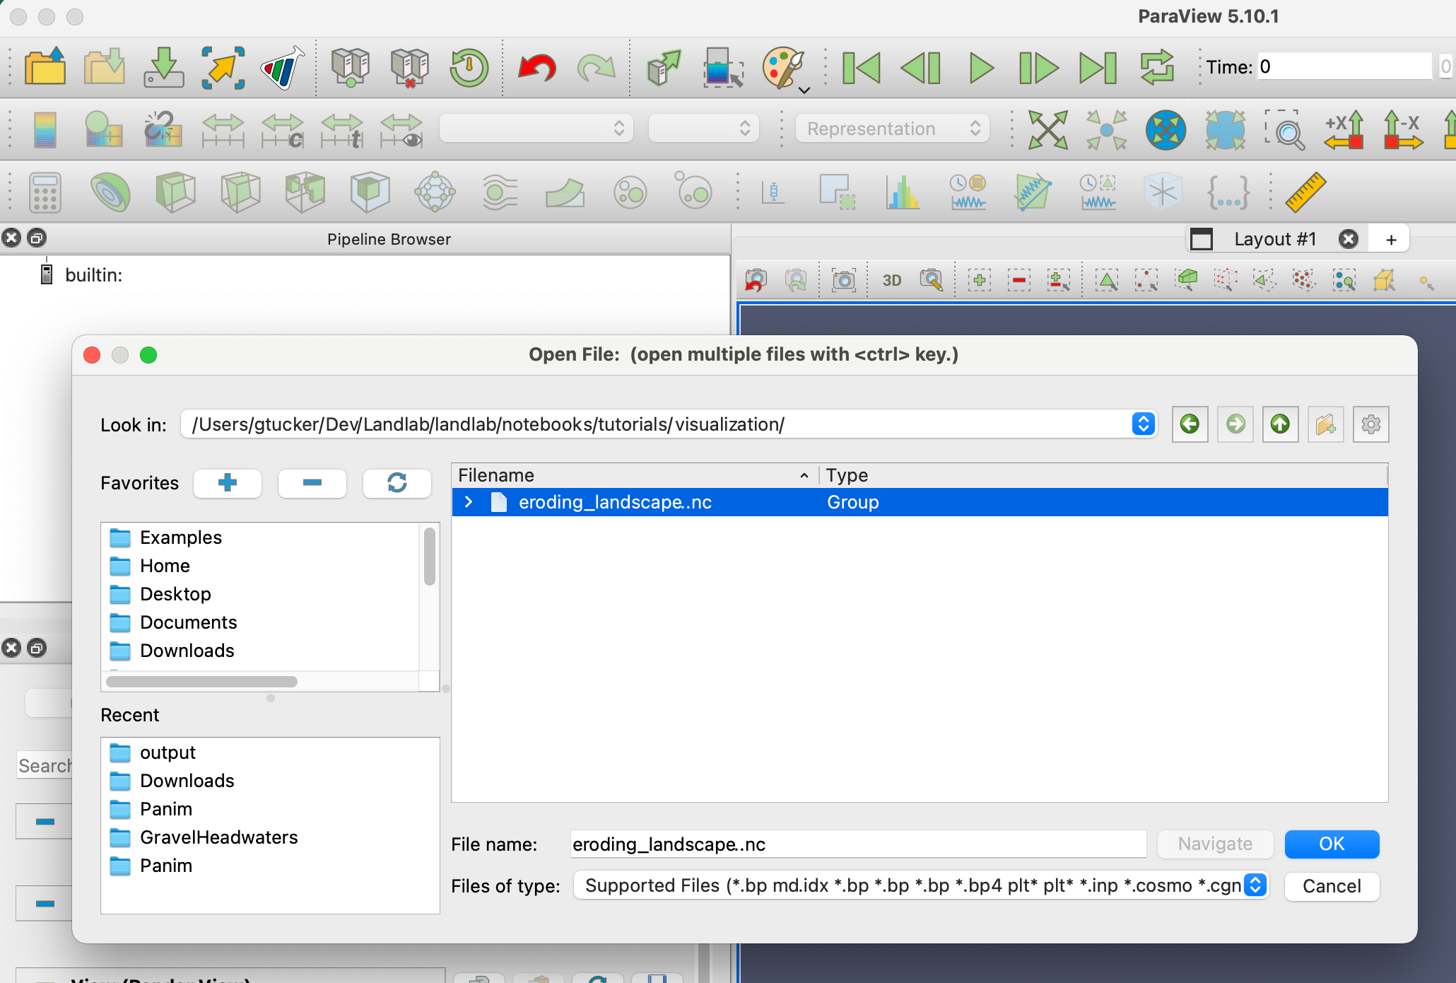Toggle the animation loop button
Screen dimensions: 1456x983
[1156, 69]
